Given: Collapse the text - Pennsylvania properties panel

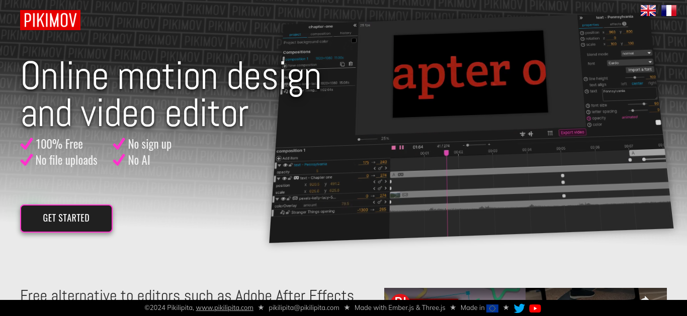Looking at the screenshot, I should 581,18.
